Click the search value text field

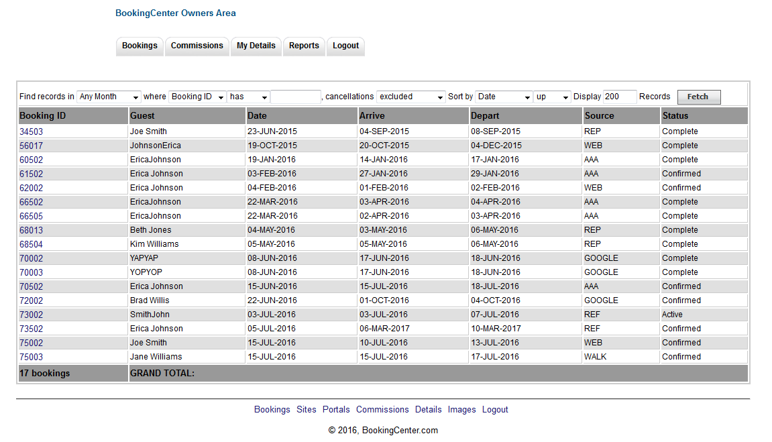pyautogui.click(x=296, y=97)
